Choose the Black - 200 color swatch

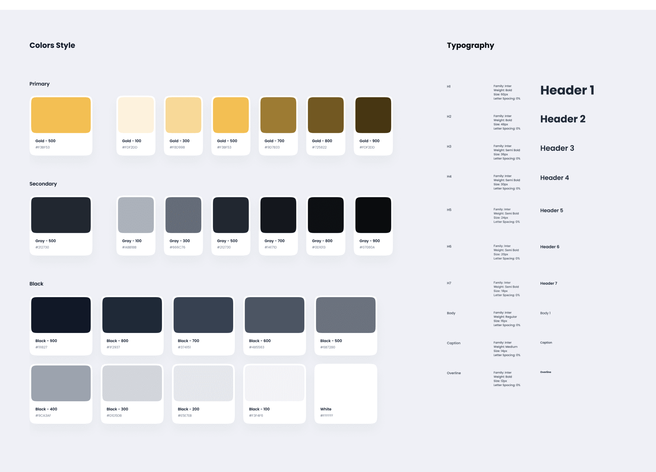coord(203,383)
